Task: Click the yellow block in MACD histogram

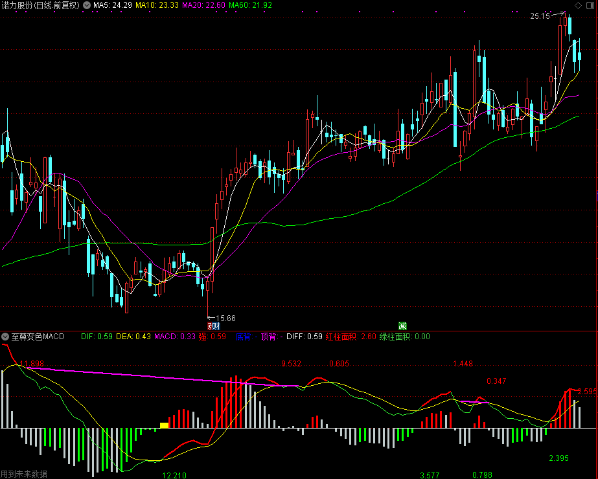Action: pyautogui.click(x=164, y=425)
